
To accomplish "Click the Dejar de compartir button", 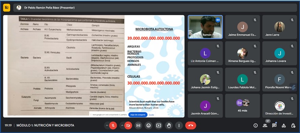I will click(x=138, y=115).
